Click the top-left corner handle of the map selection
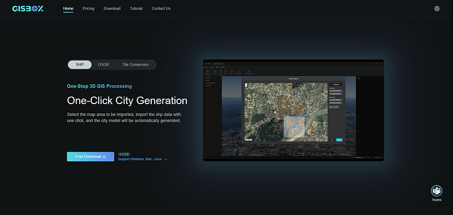Screen dimensions: 453x215 click(x=284, y=117)
